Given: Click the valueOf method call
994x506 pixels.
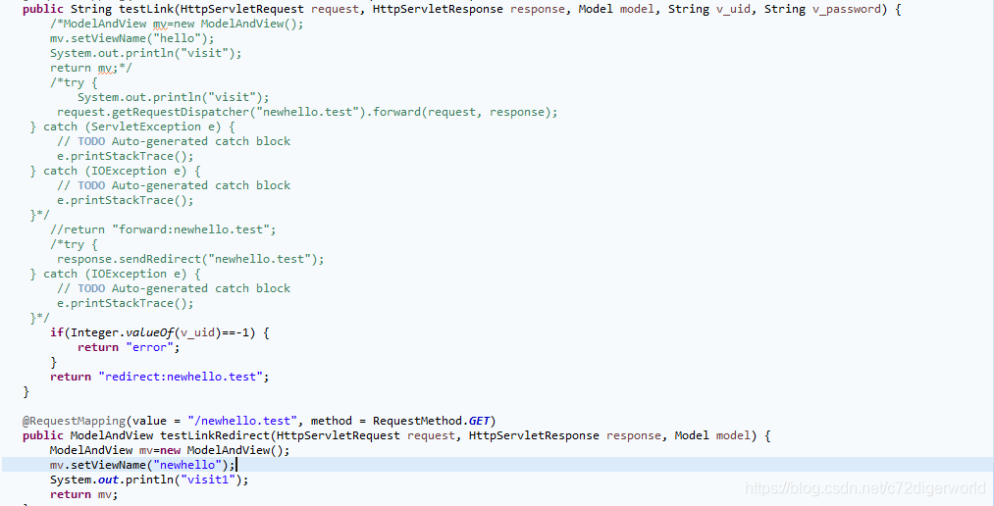Looking at the screenshot, I should [x=149, y=332].
